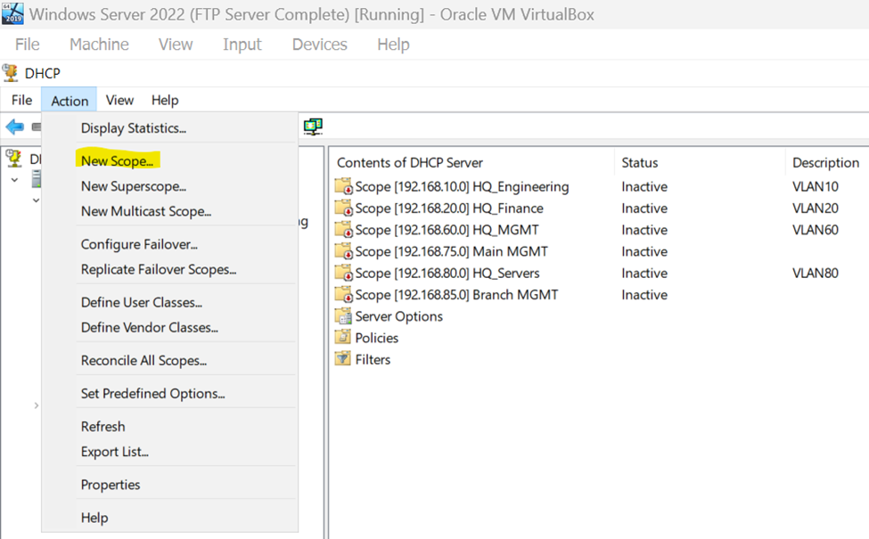The width and height of the screenshot is (869, 539).
Task: Click the Filters funnel icon
Action: click(x=344, y=359)
